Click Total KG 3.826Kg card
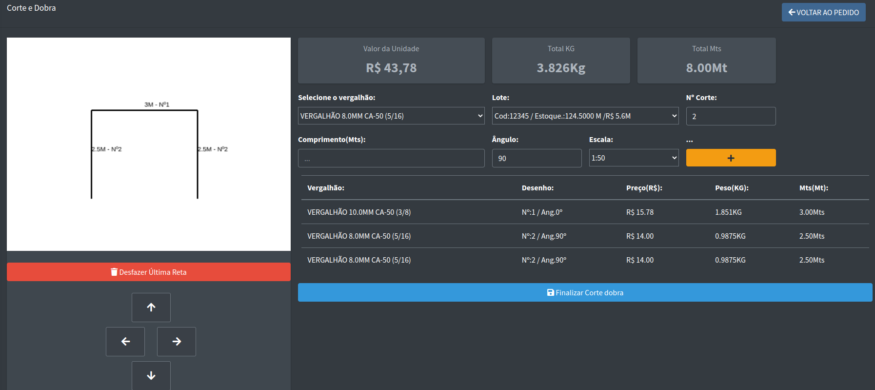Viewport: 875px width, 390px height. [561, 61]
